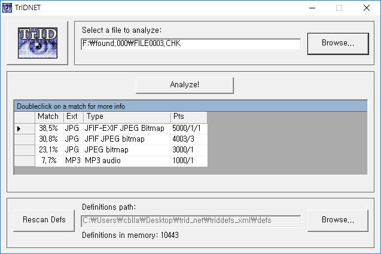381x254 pixels.
Task: Click the file path input field
Action: [x=191, y=44]
